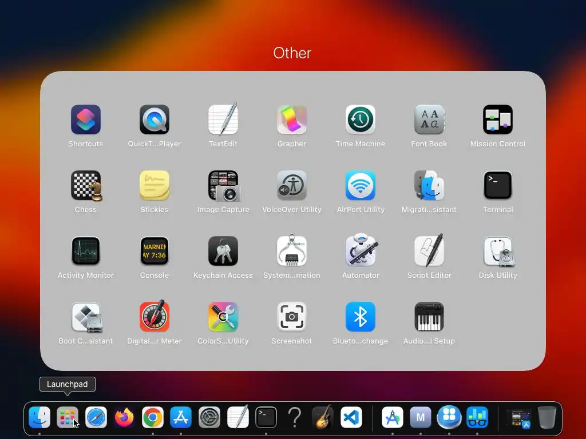Launch Automator
This screenshot has height=439, width=586.
tap(361, 252)
